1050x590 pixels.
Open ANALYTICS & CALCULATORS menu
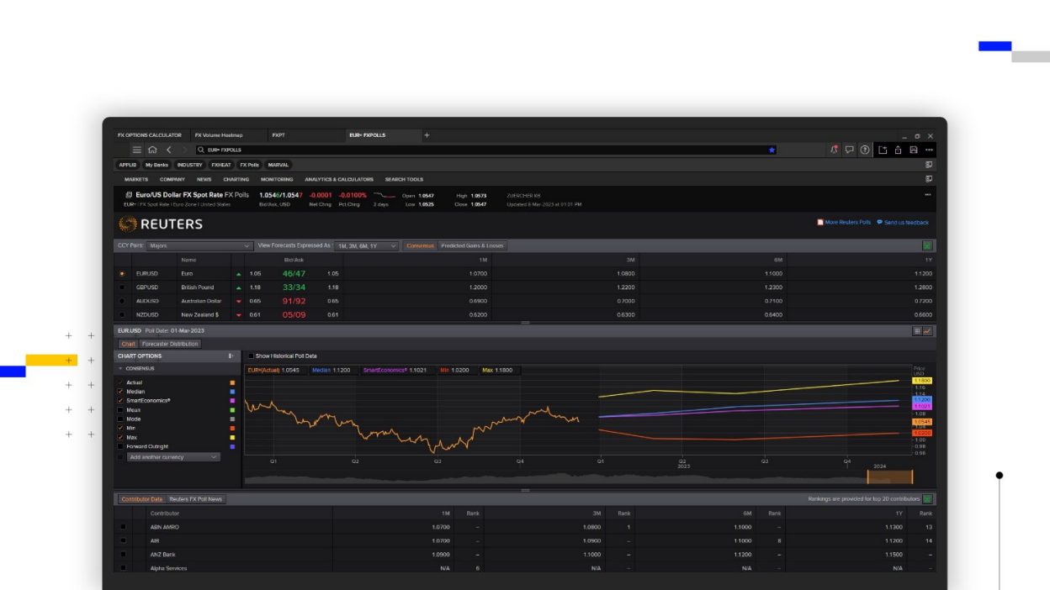coord(339,179)
